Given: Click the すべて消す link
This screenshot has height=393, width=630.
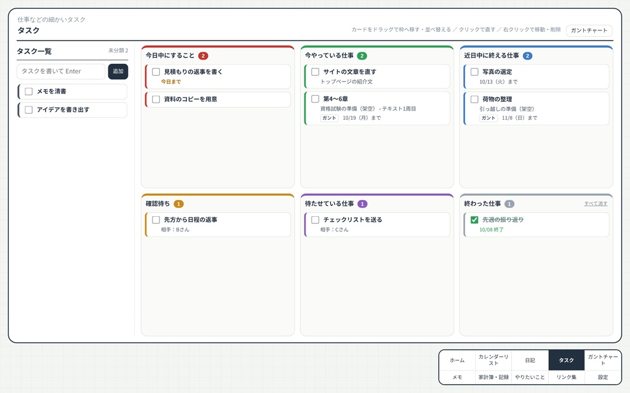Looking at the screenshot, I should tap(596, 204).
